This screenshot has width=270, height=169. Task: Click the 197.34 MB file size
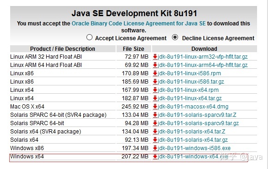pos(135,148)
